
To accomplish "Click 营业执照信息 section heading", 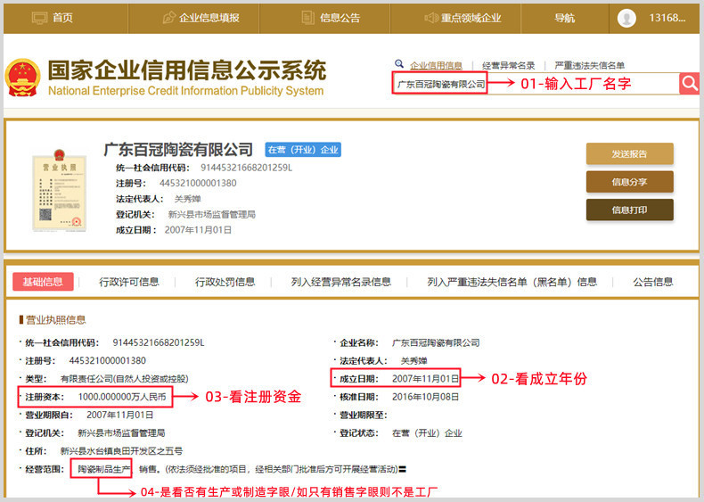I will pos(55,319).
